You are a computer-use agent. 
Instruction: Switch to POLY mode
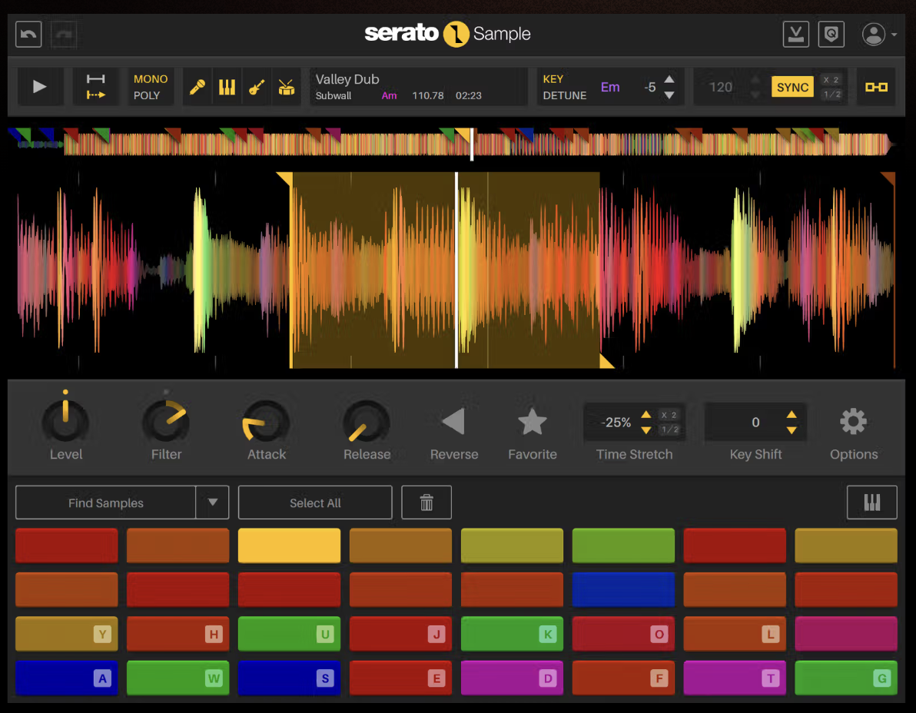click(x=147, y=95)
